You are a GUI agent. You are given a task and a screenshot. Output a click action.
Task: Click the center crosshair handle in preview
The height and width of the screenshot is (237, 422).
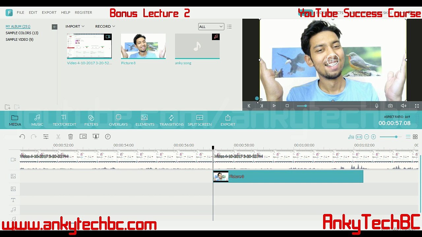tap(333, 60)
